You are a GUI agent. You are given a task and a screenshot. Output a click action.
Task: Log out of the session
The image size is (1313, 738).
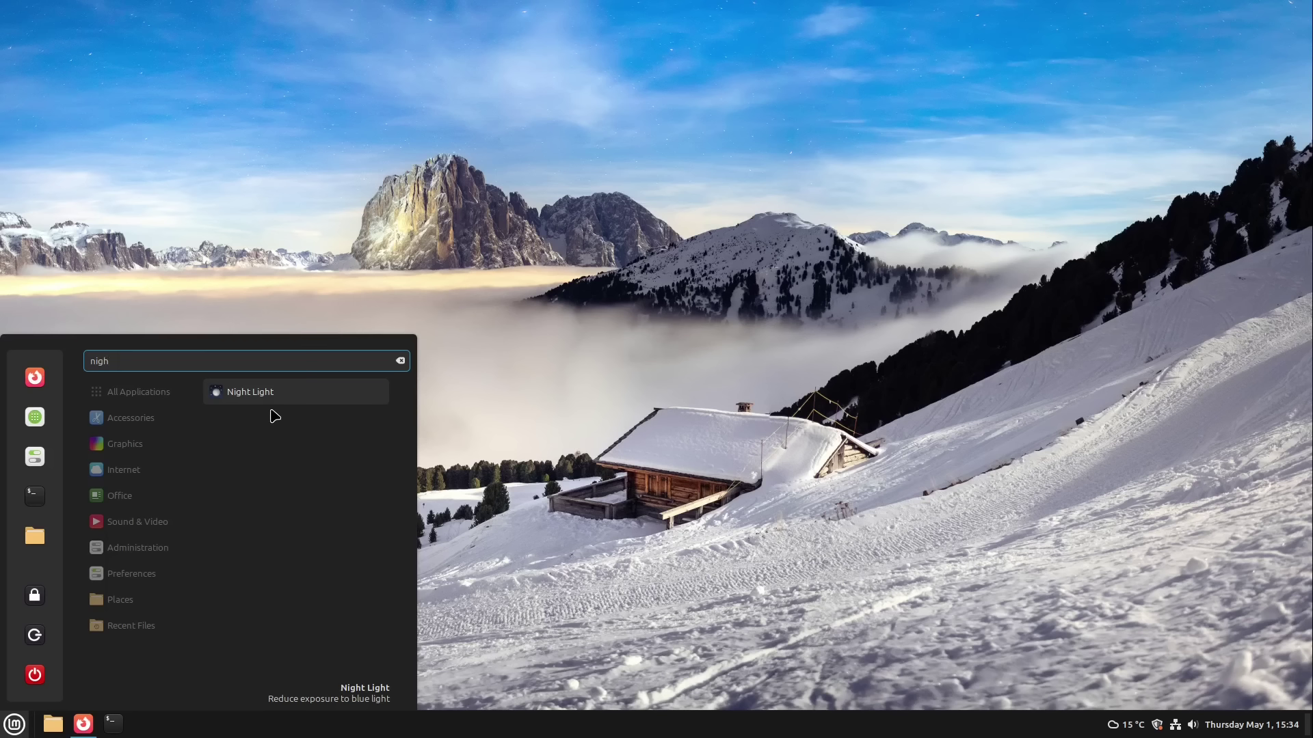35,635
